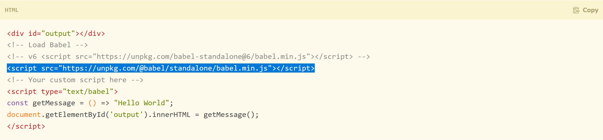Click the clipboard copy icon
Image resolution: width=603 pixels, height=140 pixels.
576,10
